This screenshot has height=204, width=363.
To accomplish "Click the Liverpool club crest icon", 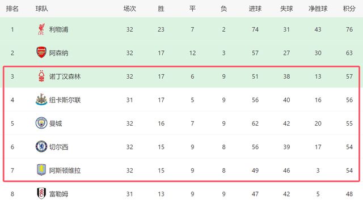I will click(x=41, y=29).
